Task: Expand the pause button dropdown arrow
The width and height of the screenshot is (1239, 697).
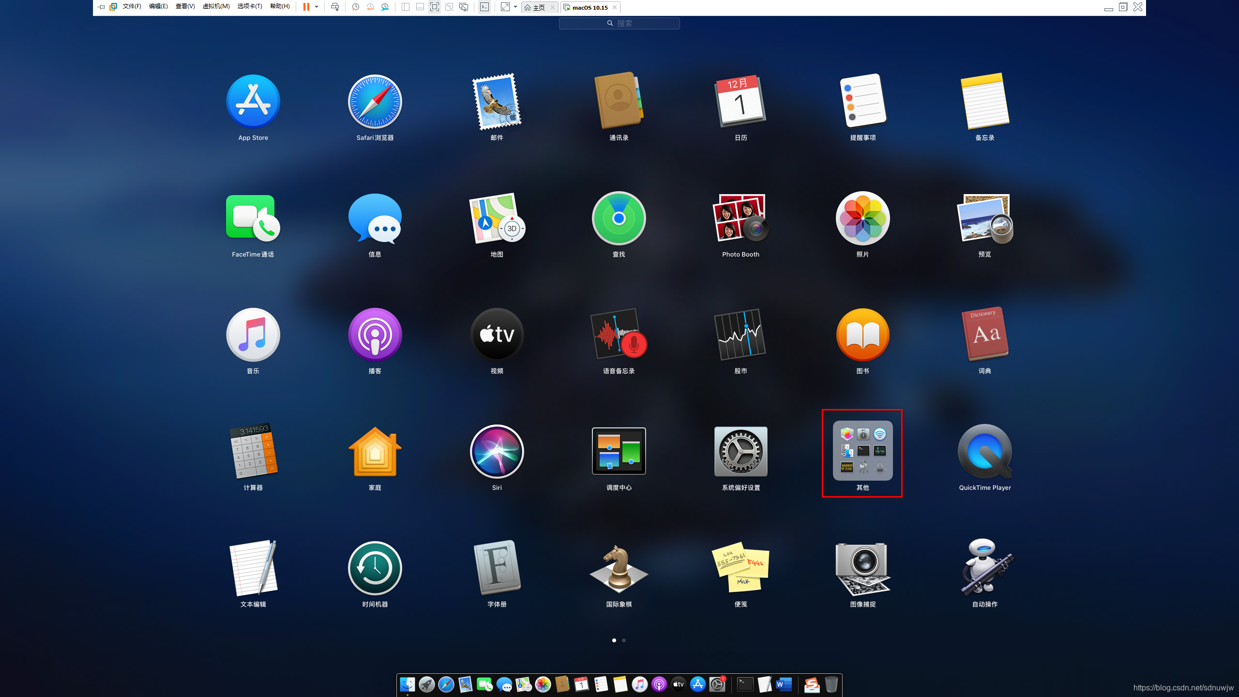Action: 317,7
